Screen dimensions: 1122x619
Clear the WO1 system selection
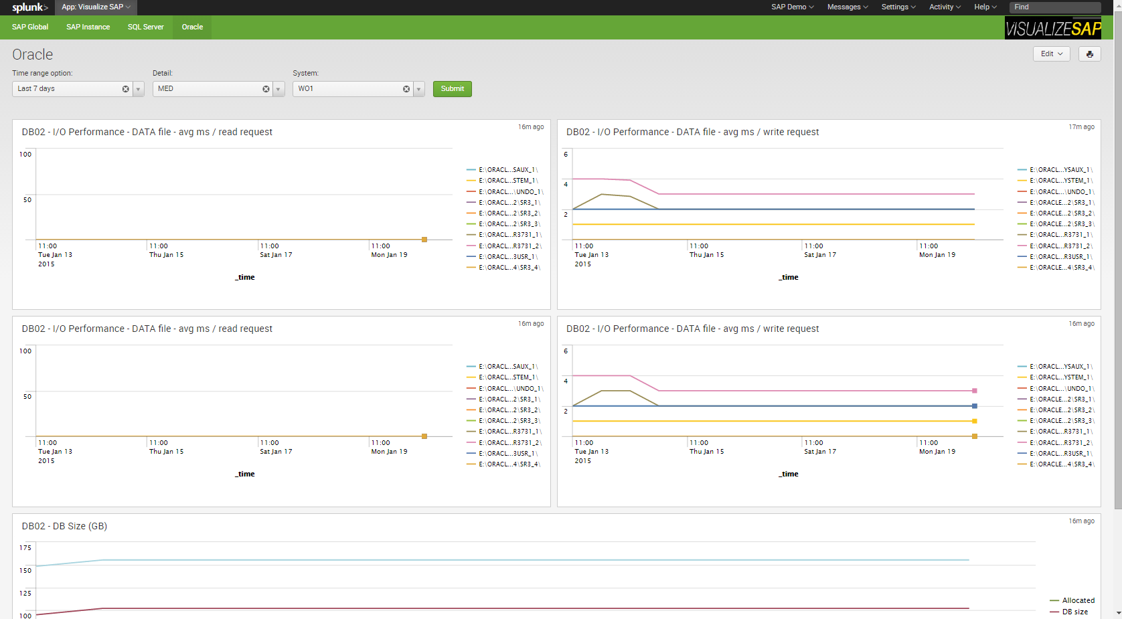coord(406,89)
